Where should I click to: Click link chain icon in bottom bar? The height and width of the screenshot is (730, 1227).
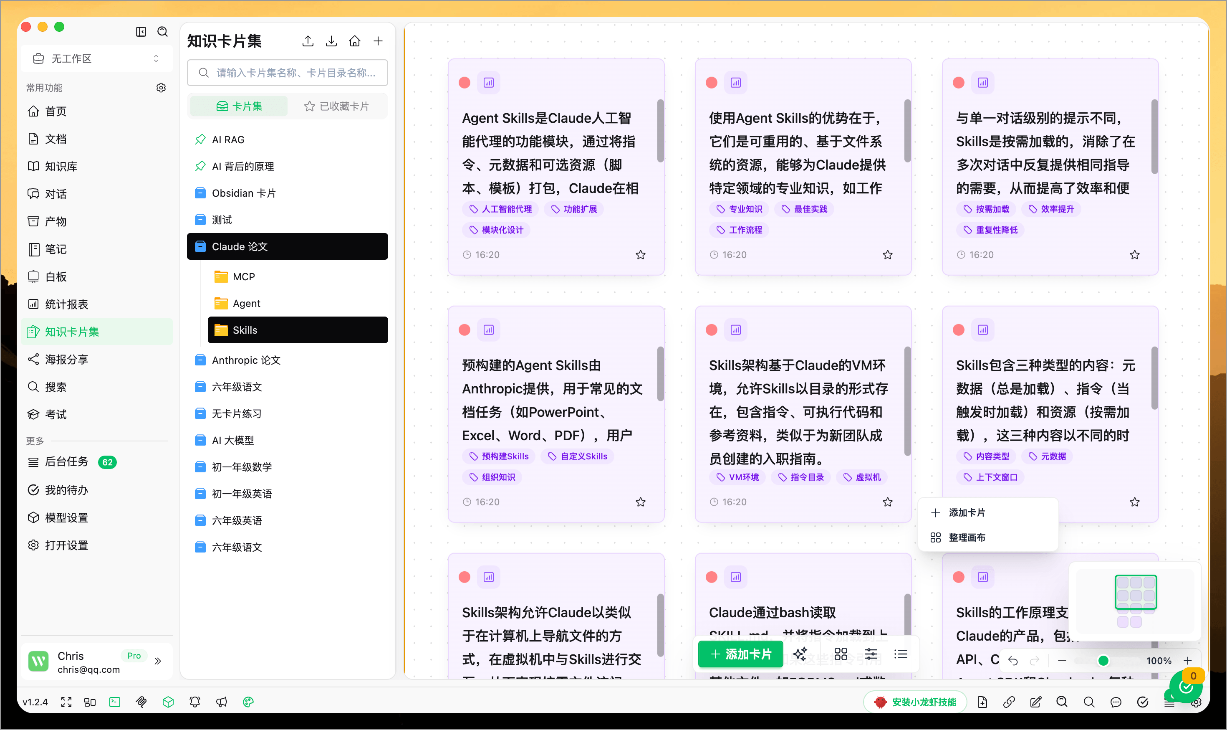1009,702
